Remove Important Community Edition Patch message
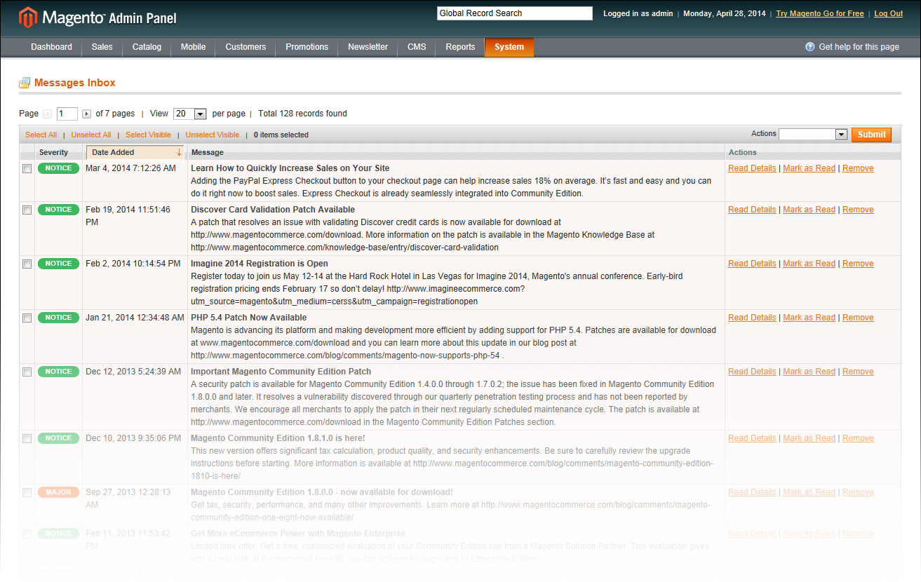This screenshot has width=921, height=582. click(x=858, y=372)
